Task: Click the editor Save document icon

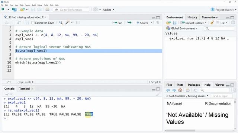Action: coord(27,23)
